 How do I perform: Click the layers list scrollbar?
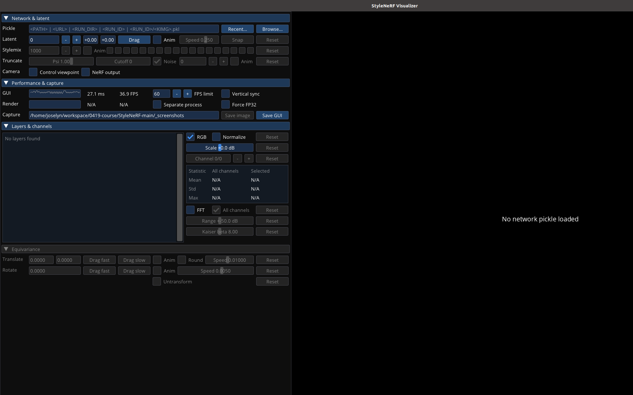click(x=180, y=187)
